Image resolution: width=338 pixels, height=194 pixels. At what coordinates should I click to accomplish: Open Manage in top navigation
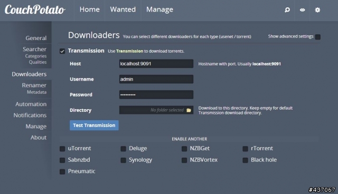(x=159, y=9)
